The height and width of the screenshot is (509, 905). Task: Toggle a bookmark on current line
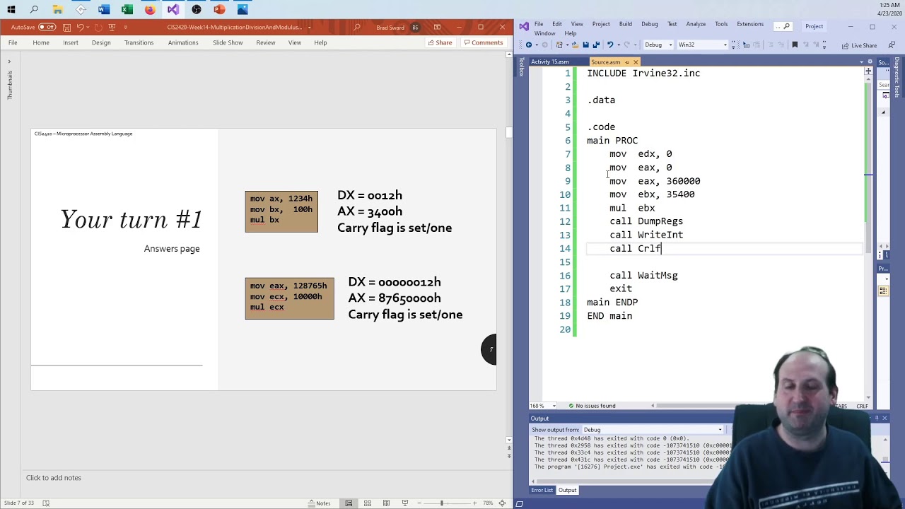click(795, 45)
